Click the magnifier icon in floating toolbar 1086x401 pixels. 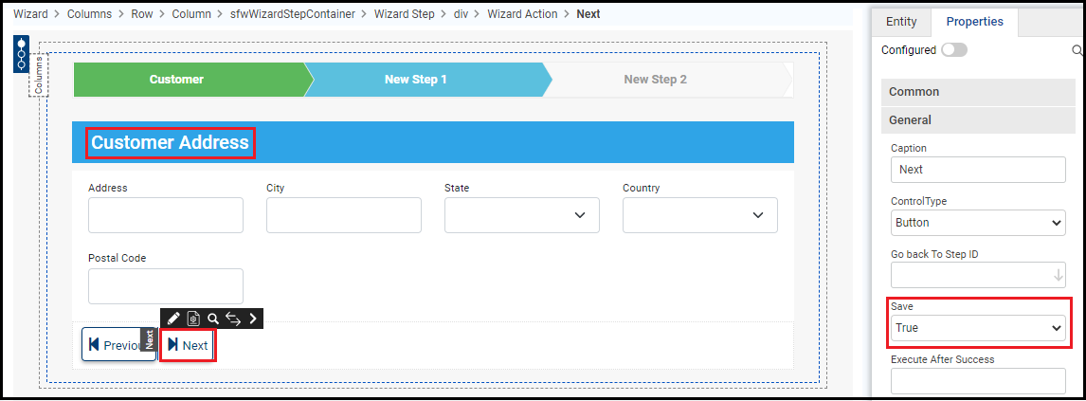click(213, 319)
